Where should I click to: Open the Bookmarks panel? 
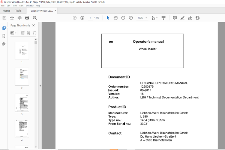(4, 36)
